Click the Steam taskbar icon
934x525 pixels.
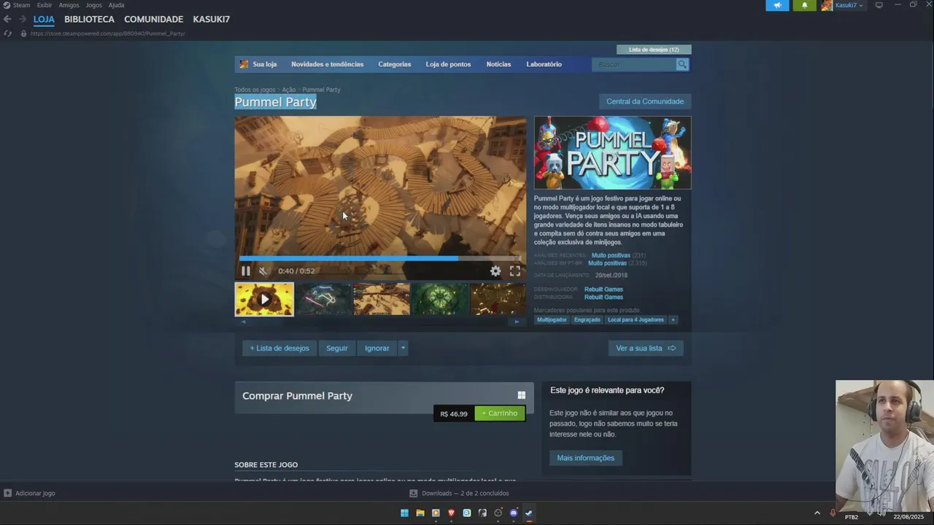(529, 513)
